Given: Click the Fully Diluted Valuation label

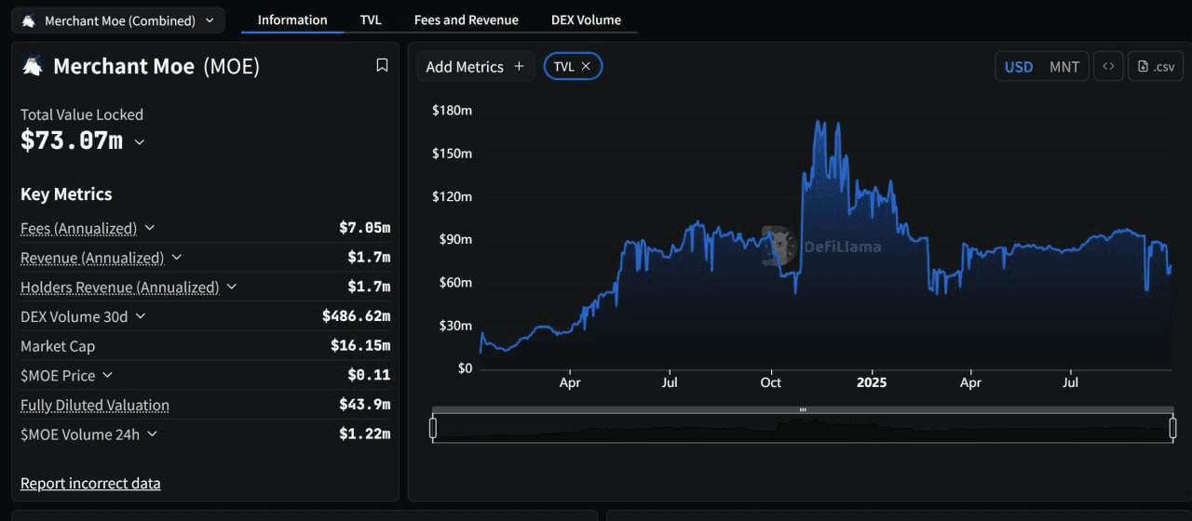Looking at the screenshot, I should click(95, 405).
